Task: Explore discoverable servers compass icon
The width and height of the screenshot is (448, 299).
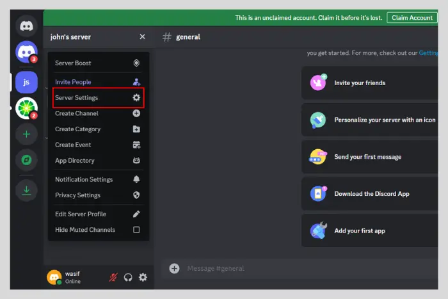Action: point(26,160)
